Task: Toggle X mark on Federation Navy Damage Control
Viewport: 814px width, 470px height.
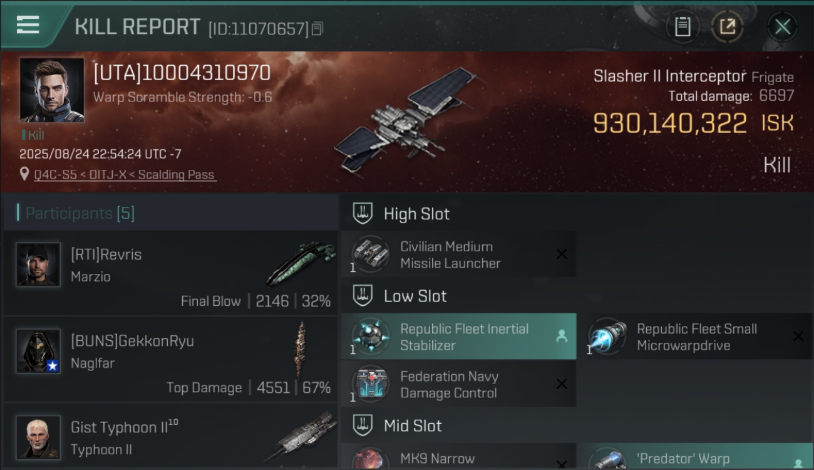Action: point(562,384)
